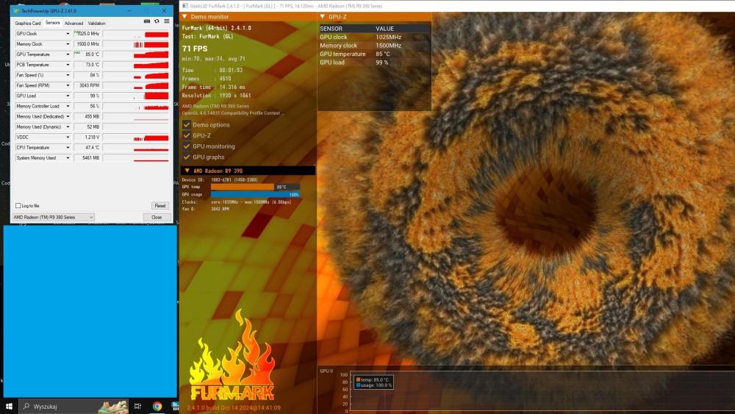Click the 71 FPS readout
The width and height of the screenshot is (735, 414).
pos(195,49)
